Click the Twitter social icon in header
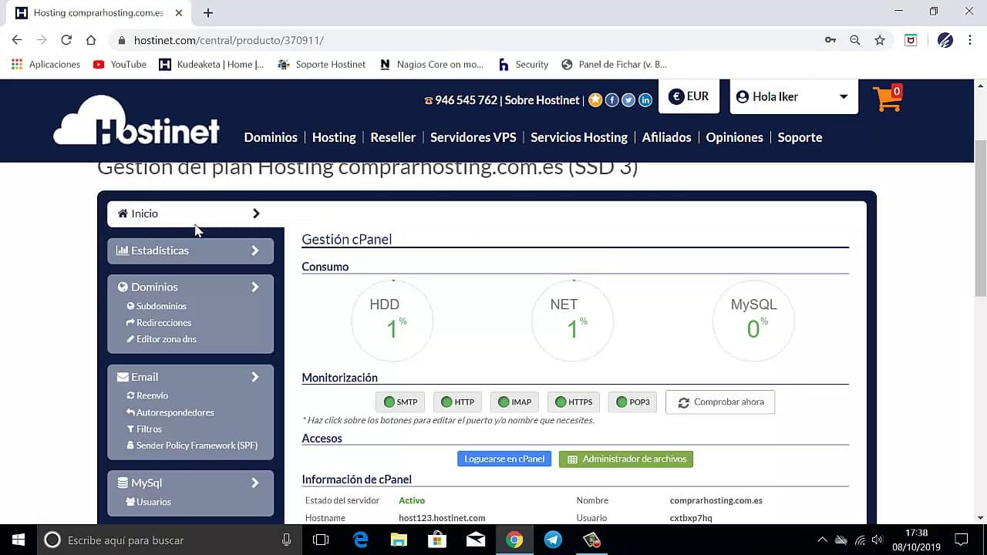Image resolution: width=987 pixels, height=555 pixels. click(x=628, y=100)
